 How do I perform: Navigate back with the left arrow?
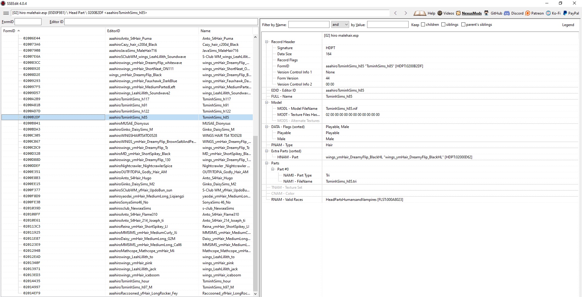click(395, 13)
